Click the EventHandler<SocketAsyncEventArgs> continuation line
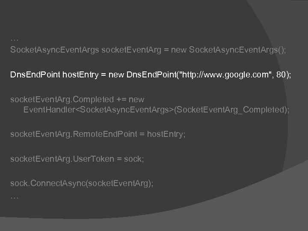308x231 pixels. coord(157,110)
